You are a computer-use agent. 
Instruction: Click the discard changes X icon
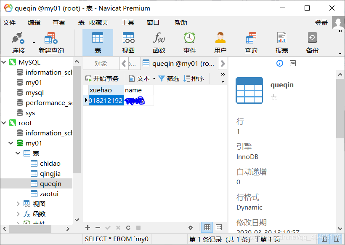pyautogui.click(x=118, y=228)
